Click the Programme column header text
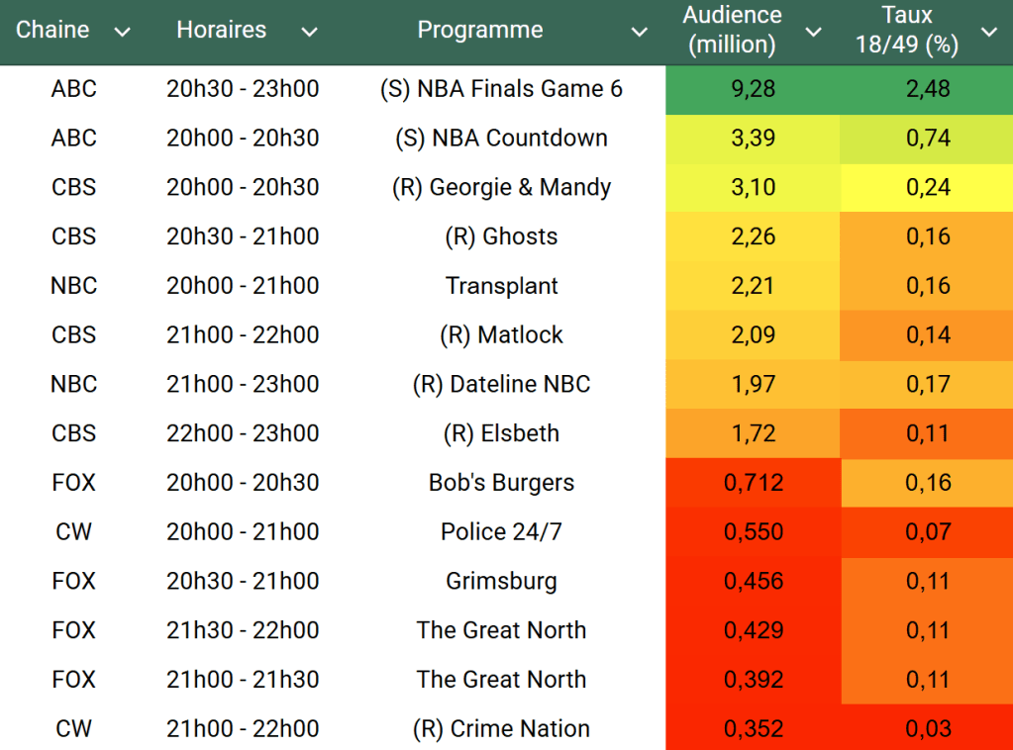1013x750 pixels. (x=480, y=30)
